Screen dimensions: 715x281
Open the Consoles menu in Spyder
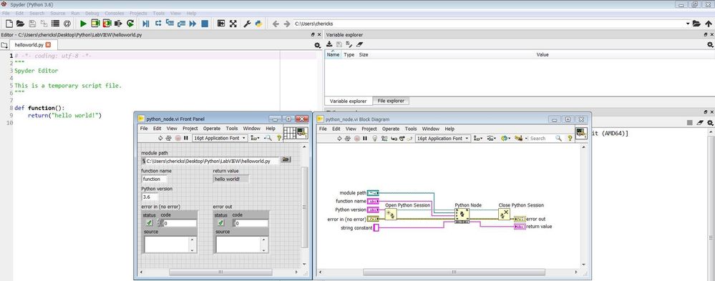point(114,13)
